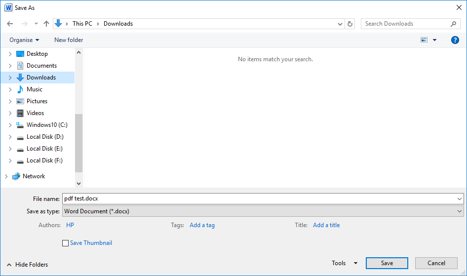Create a New folder

click(x=69, y=40)
